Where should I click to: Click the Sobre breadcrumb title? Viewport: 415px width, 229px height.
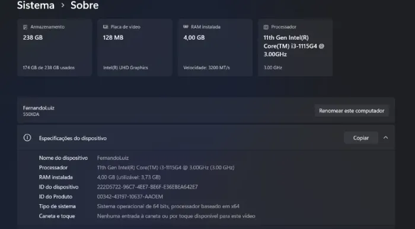(x=84, y=5)
